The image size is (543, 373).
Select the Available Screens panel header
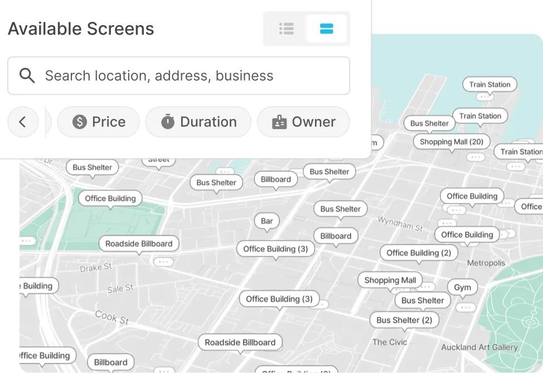point(80,28)
